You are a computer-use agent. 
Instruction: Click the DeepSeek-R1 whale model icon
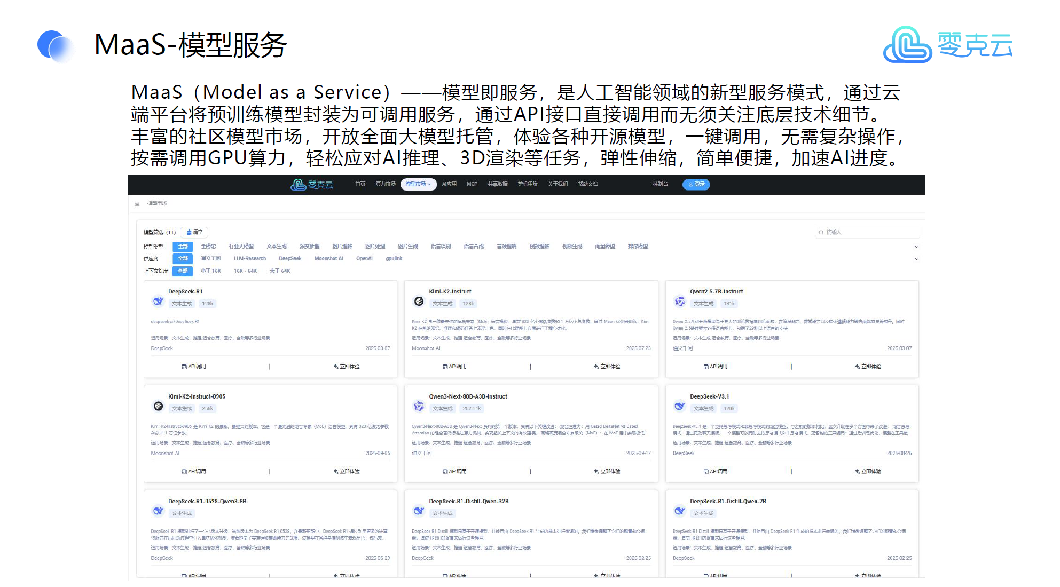(158, 301)
